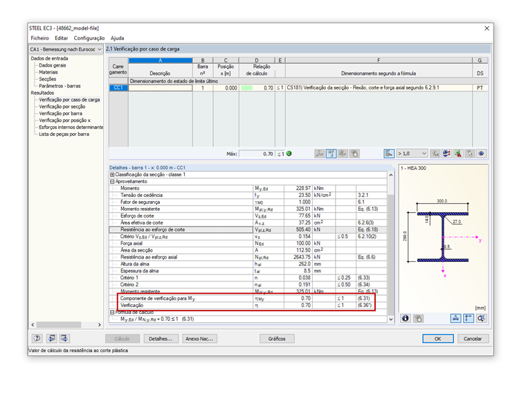Click the Anexo Nac... button
526x395 pixels.
click(199, 339)
